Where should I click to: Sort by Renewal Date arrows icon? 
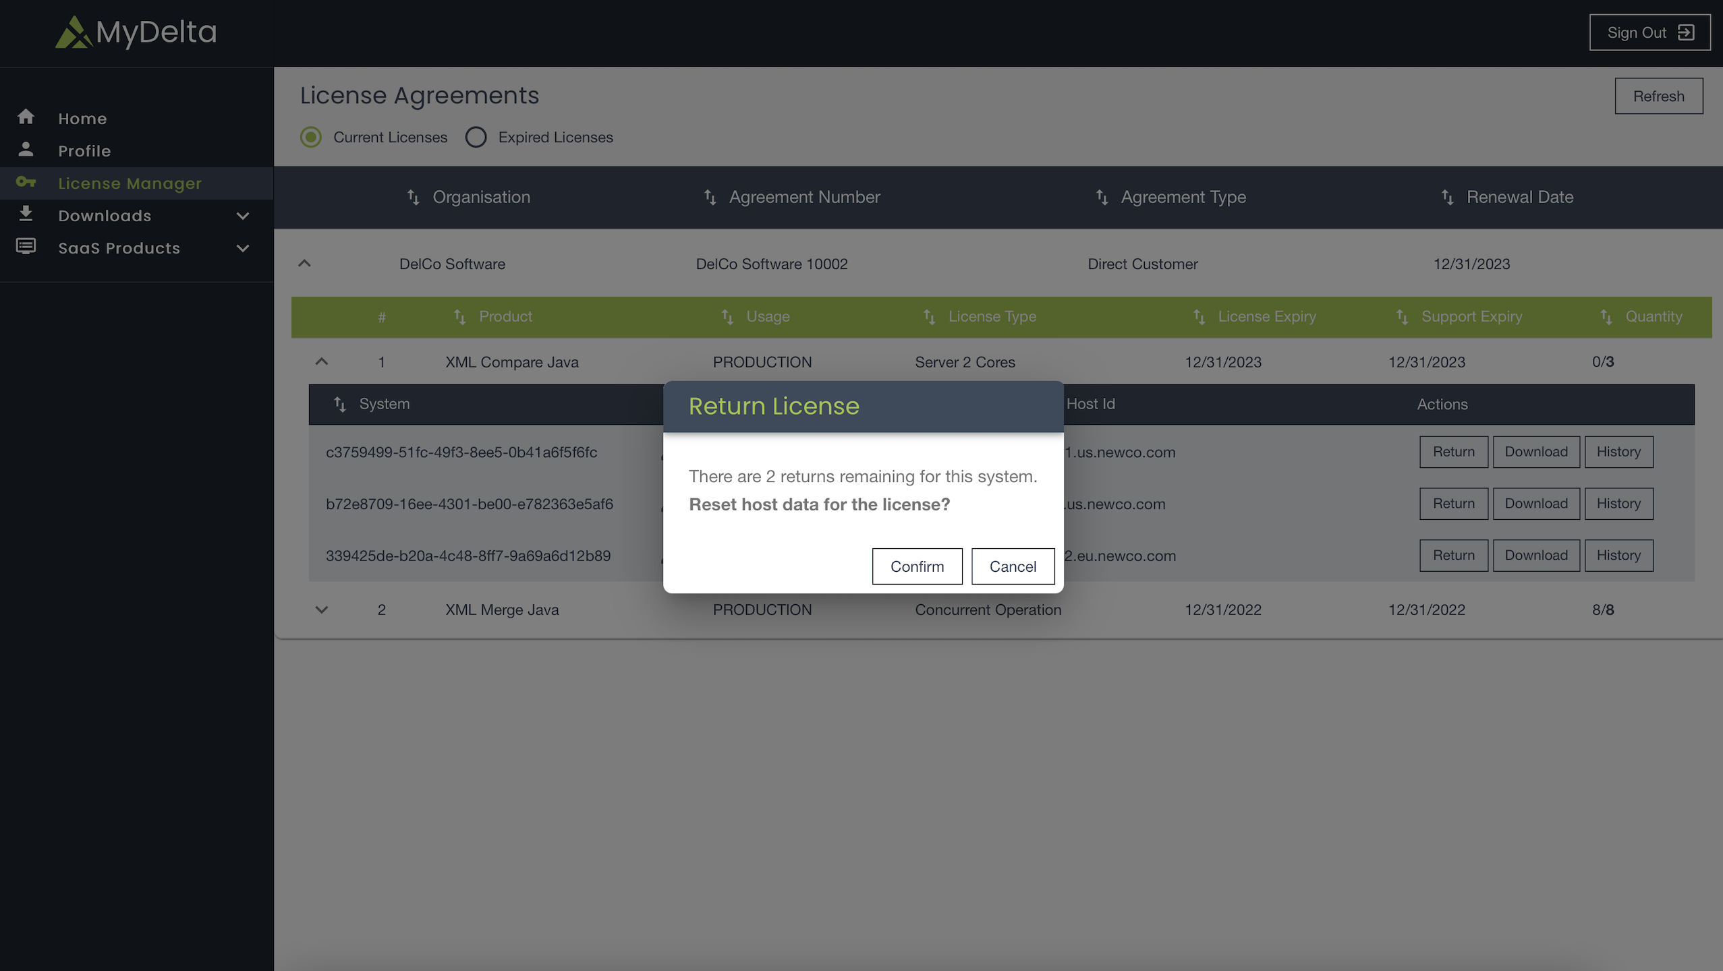[x=1448, y=197]
